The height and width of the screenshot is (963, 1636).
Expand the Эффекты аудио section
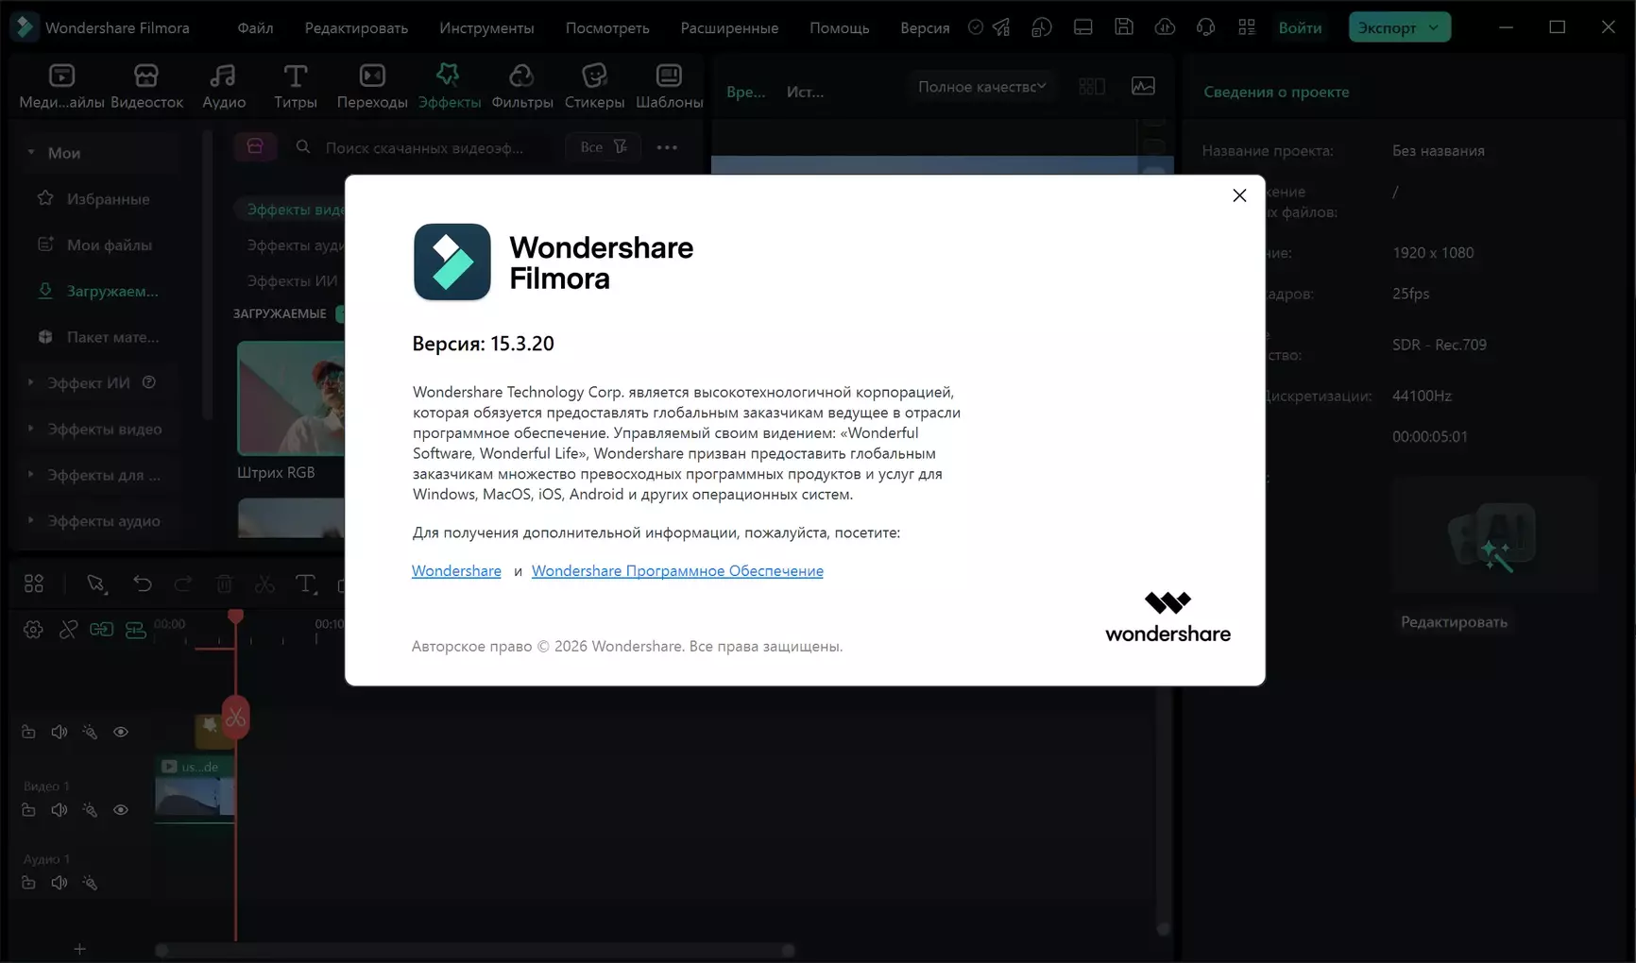pyautogui.click(x=31, y=520)
